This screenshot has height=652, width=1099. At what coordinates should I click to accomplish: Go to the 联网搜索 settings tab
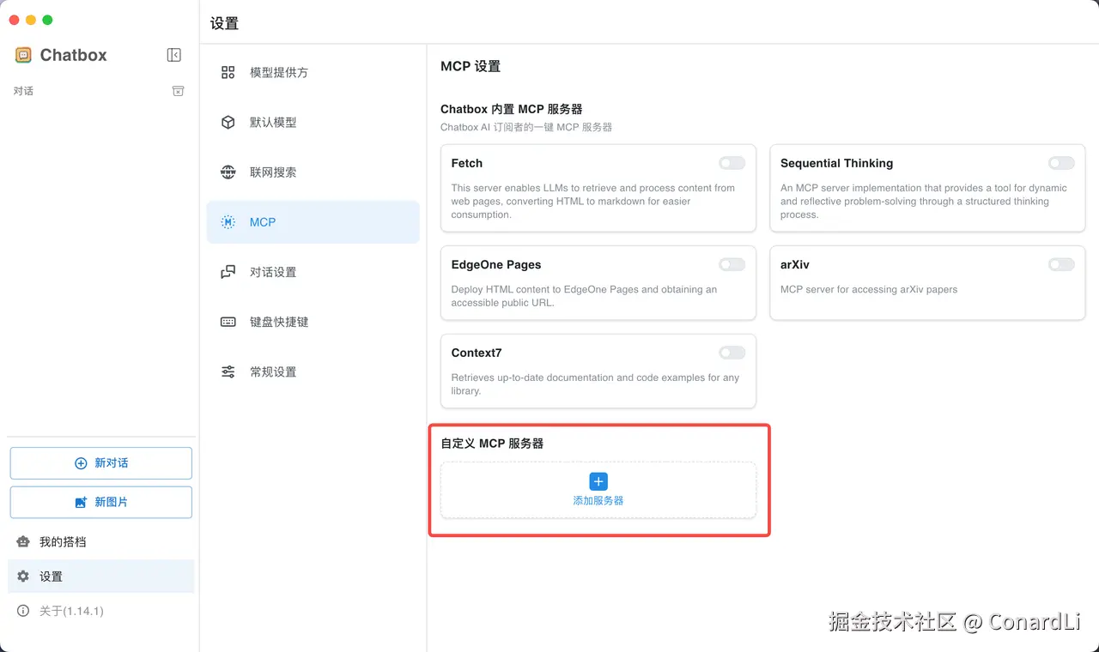tap(313, 172)
